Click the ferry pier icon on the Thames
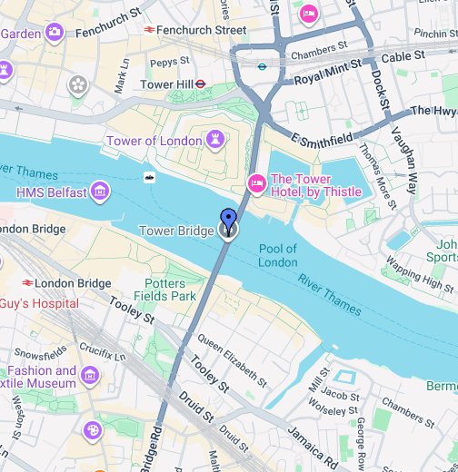 tap(149, 177)
